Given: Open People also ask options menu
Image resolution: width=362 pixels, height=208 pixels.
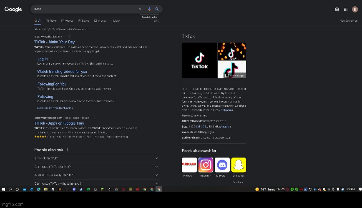Looking at the screenshot, I should pos(68,150).
